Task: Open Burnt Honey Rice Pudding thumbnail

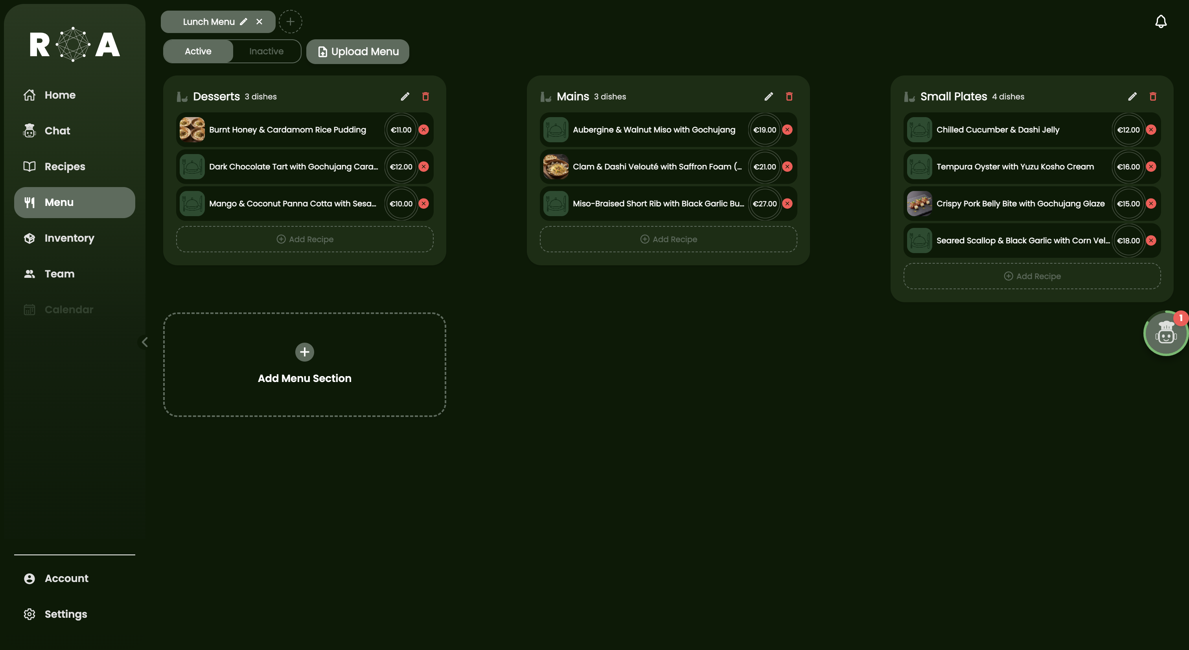Action: pyautogui.click(x=192, y=130)
